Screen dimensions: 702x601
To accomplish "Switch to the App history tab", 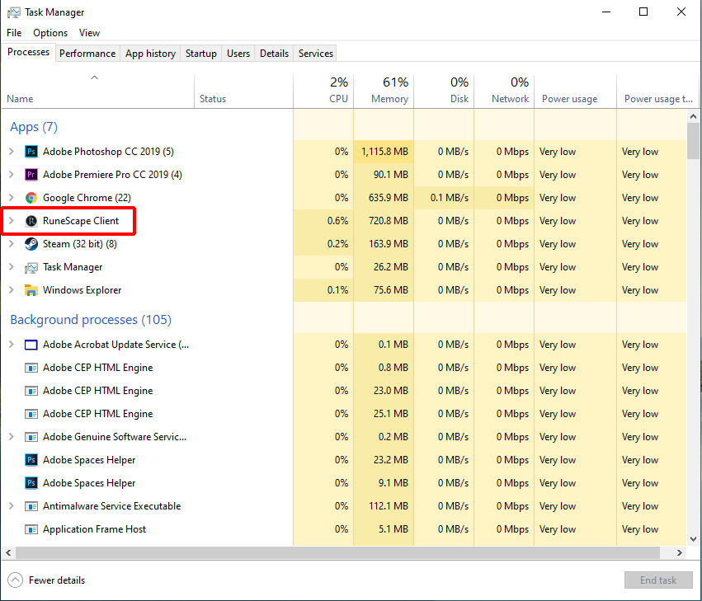I will click(150, 54).
